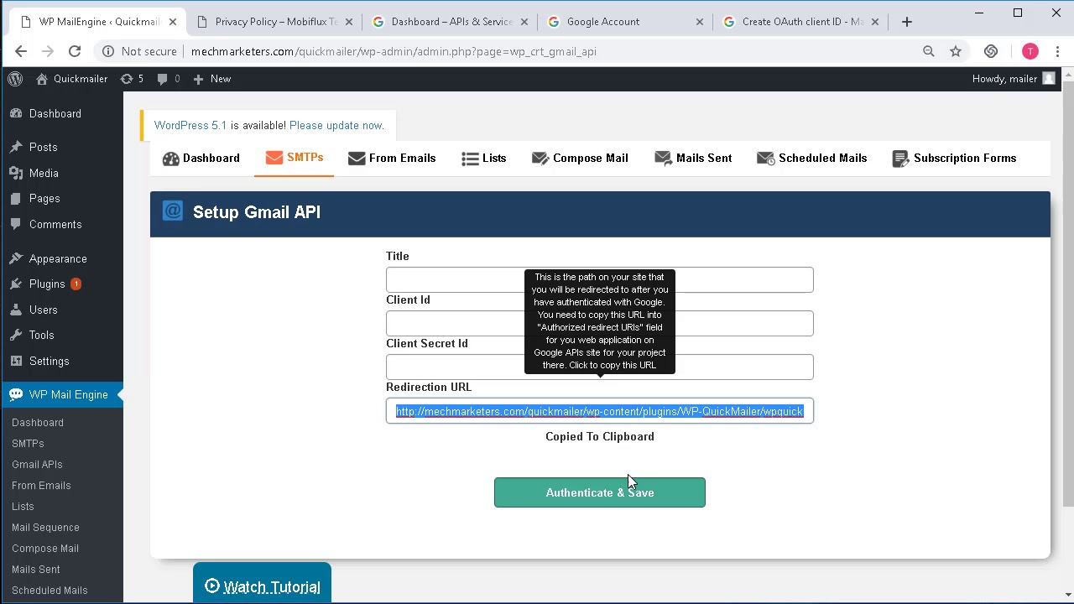
Task: Open From Emails submenu item in sidebar
Action: pyautogui.click(x=41, y=485)
